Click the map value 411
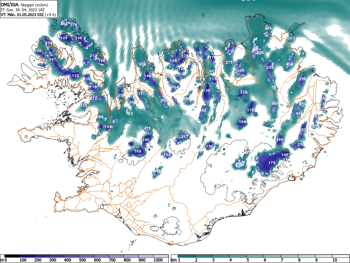This screenshot has height=263, width=350. point(147,128)
